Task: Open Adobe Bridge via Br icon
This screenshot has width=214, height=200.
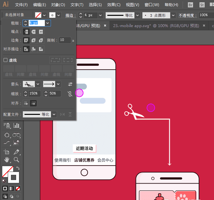Action: 190,5
